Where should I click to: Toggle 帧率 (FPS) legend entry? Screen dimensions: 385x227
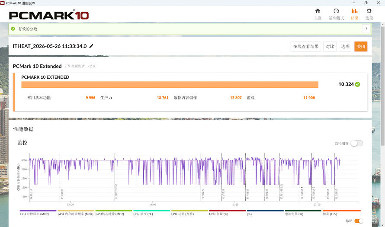pyautogui.click(x=341, y=213)
